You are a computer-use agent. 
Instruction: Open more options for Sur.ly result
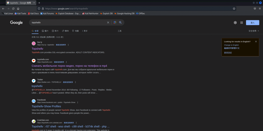pyautogui.click(x=68, y=45)
